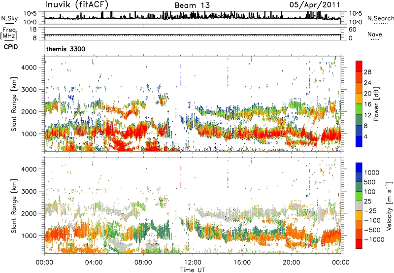Click the 'Beam 13' heading
This screenshot has width=394, height=273.
(192, 5)
